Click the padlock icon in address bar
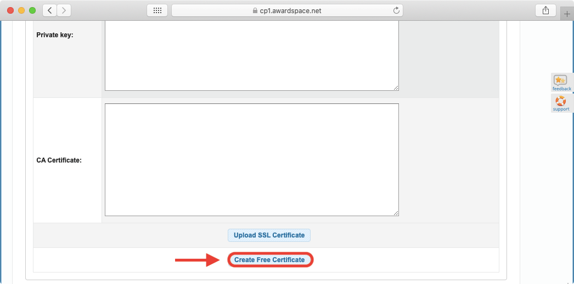The image size is (574, 284). (255, 10)
